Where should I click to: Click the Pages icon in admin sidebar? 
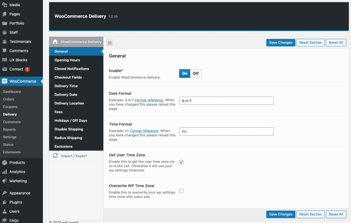(x=4, y=14)
